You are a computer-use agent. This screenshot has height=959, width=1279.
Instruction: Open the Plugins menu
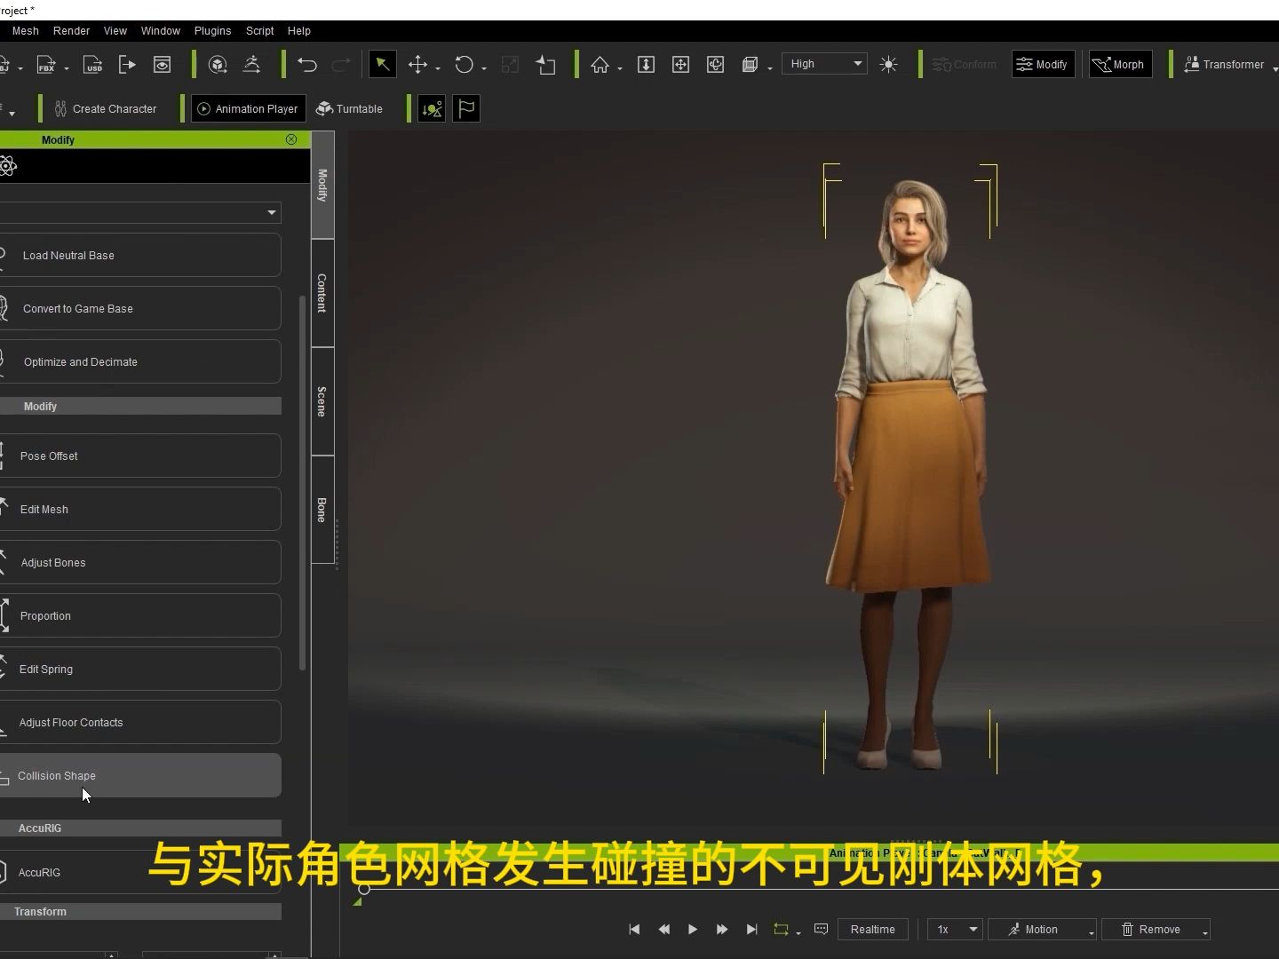tap(212, 30)
